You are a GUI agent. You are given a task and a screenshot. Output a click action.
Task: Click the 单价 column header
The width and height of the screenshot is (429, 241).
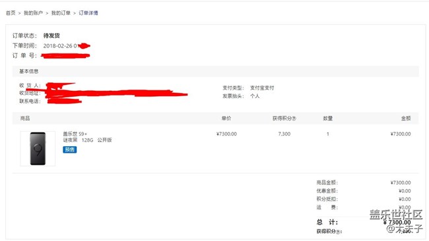pos(226,118)
